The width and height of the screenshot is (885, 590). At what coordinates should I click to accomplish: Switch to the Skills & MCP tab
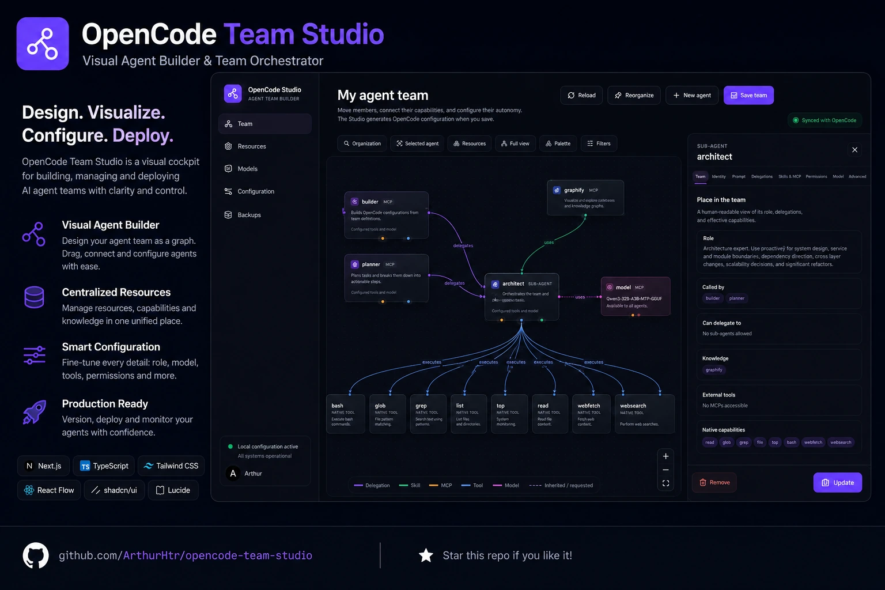[x=789, y=176]
